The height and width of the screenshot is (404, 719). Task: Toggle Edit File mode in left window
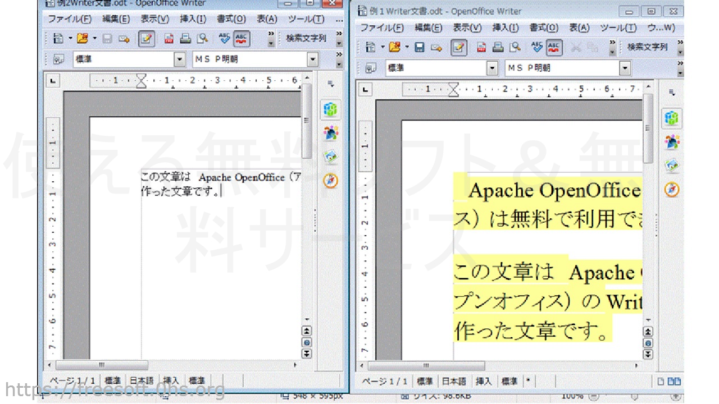point(147,39)
